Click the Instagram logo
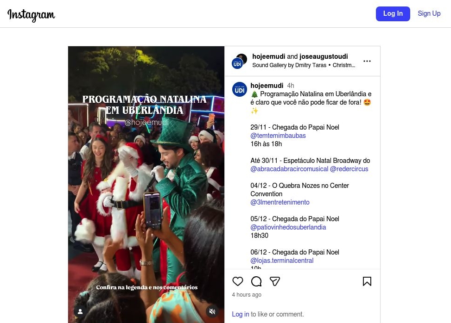451x323 pixels. pos(31,15)
